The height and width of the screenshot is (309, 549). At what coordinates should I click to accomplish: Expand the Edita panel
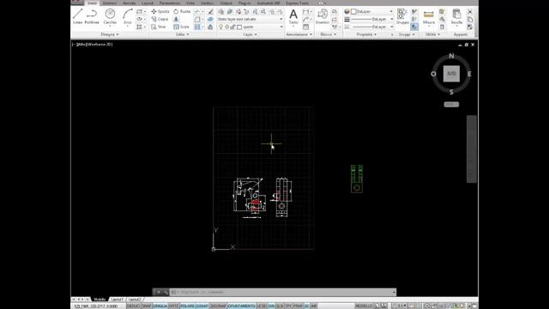coord(183,34)
